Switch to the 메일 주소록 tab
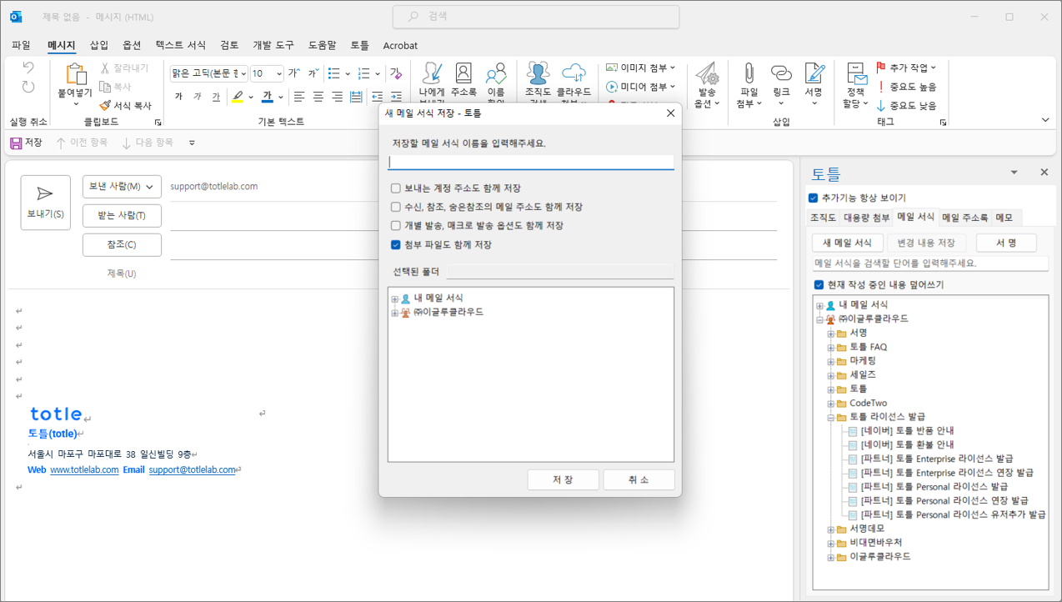 (965, 218)
